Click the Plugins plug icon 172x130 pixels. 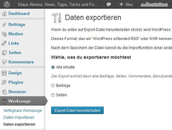click(4, 82)
